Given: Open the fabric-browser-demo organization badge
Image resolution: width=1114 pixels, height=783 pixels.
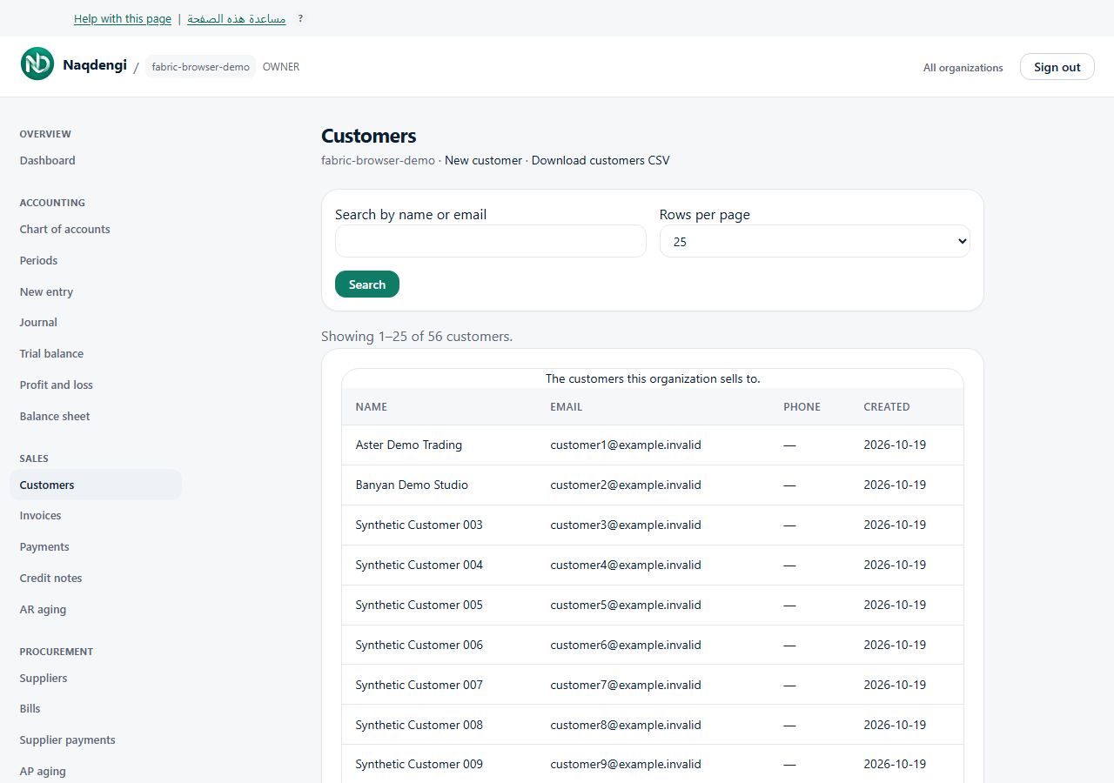Looking at the screenshot, I should (201, 67).
